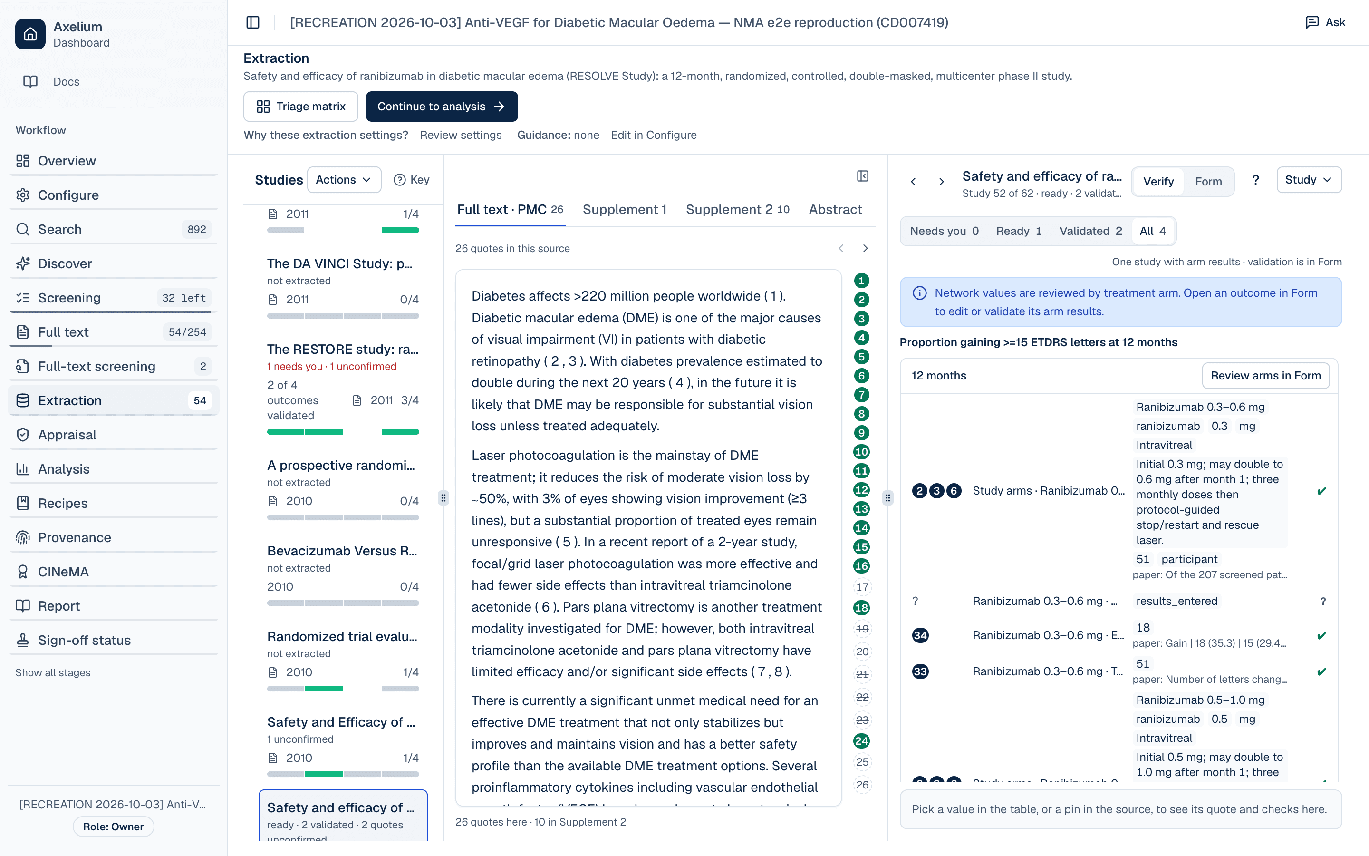Image resolution: width=1369 pixels, height=856 pixels.
Task: Filter by Needs you 0
Action: pos(944,231)
